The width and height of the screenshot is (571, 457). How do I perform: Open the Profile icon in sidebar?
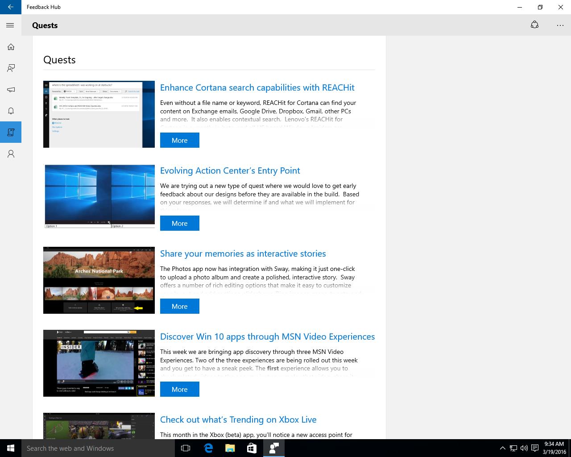coord(11,154)
